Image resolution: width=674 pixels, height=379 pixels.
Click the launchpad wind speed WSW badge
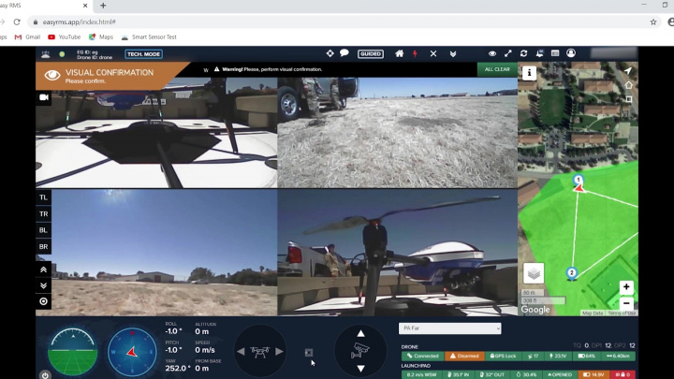click(x=421, y=374)
